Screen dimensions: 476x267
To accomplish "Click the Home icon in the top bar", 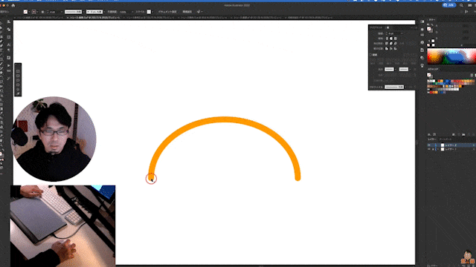I will tap(13, 5).
